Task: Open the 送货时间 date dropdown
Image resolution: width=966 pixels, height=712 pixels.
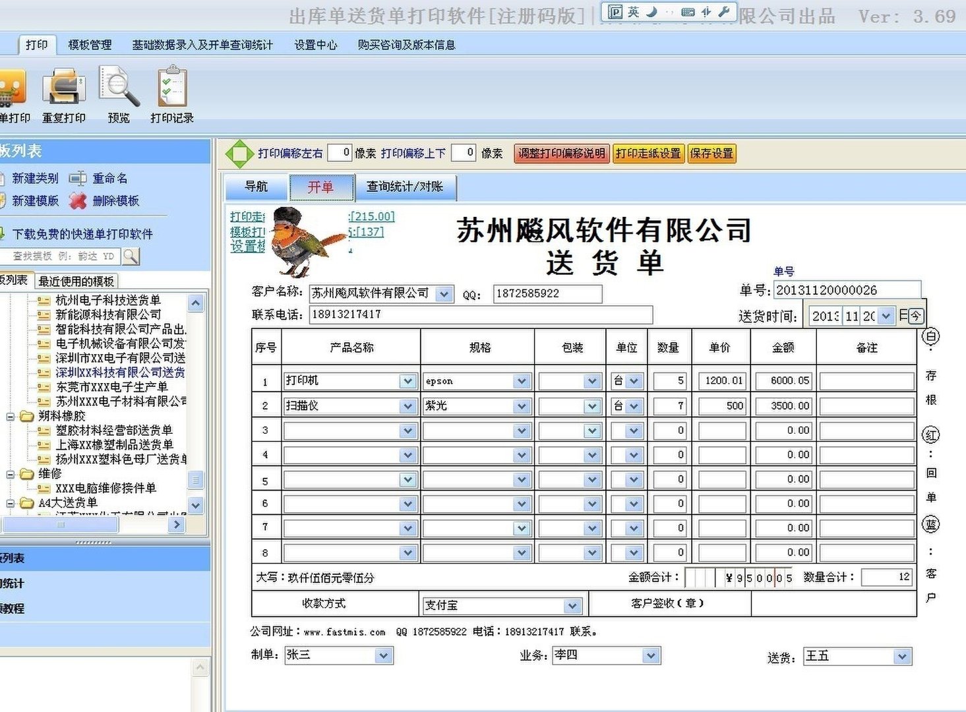Action: pos(886,316)
